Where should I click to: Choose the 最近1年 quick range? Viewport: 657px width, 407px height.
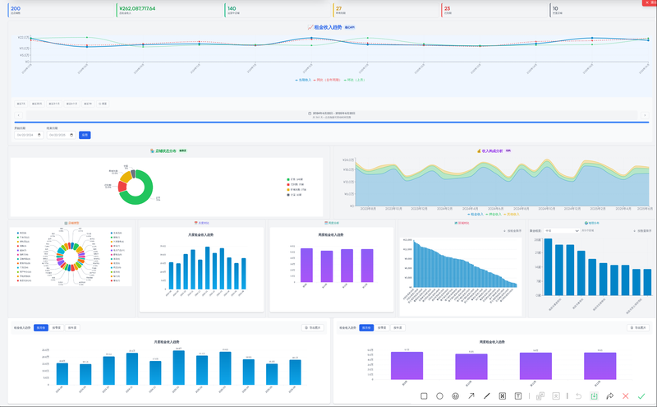point(88,104)
